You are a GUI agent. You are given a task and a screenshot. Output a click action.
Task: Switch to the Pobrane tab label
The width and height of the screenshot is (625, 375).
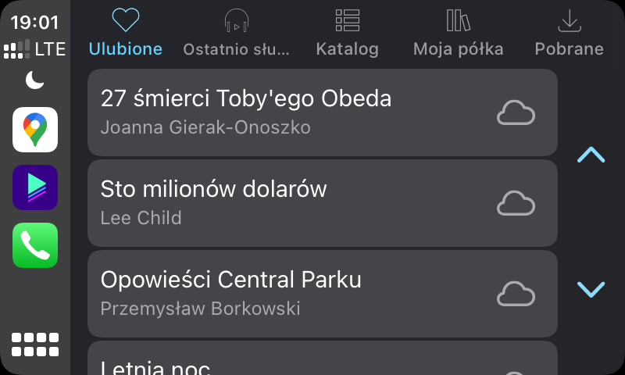pos(569,49)
